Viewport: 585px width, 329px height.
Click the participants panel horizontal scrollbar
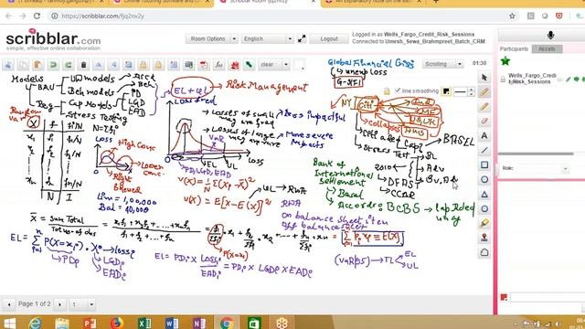(536, 154)
